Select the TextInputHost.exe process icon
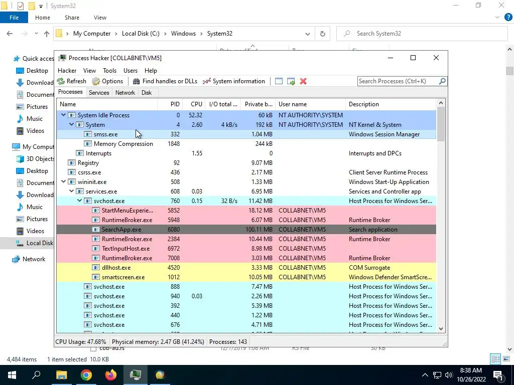The image size is (514, 385). tap(96, 249)
